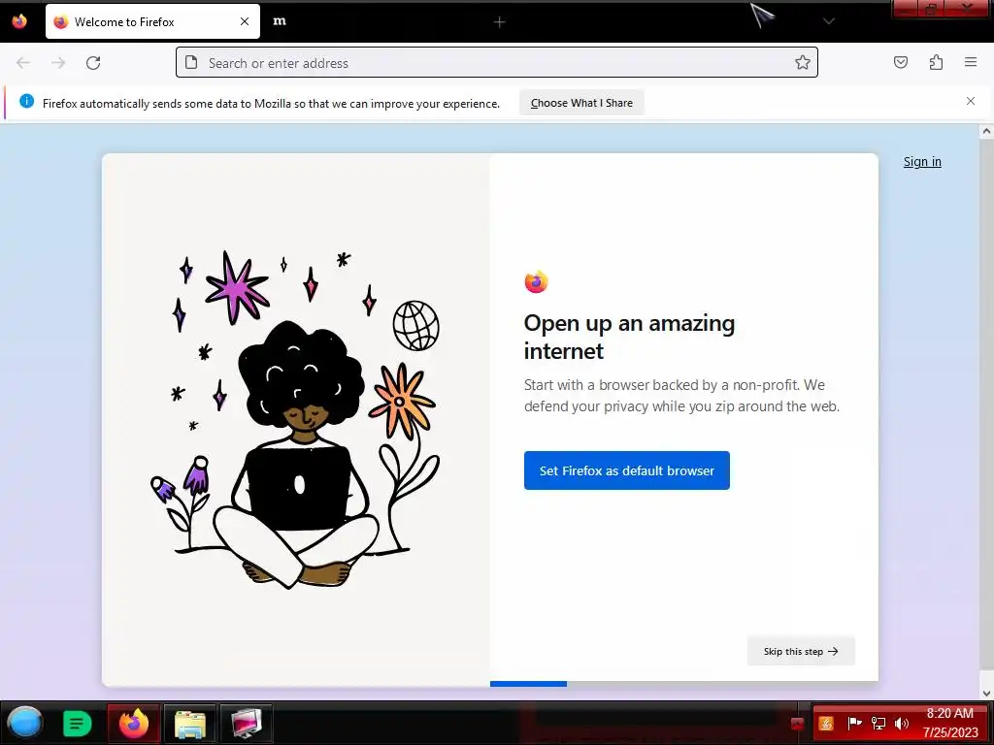Open the Start menu blue orb

tap(25, 723)
